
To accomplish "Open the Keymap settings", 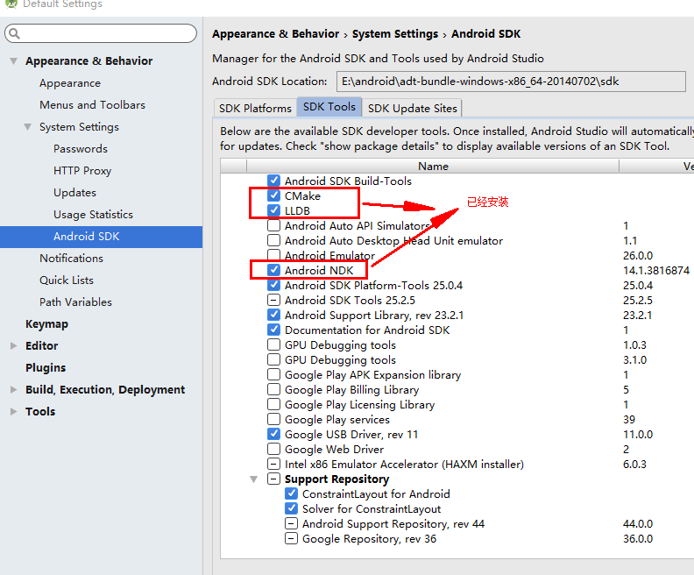I will [x=47, y=324].
